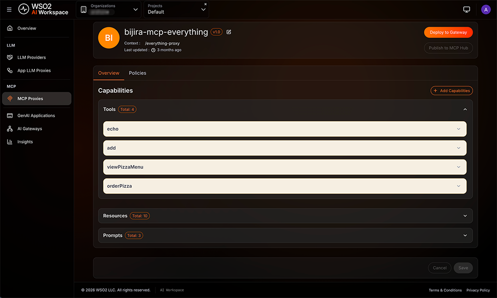Viewport: 497px width, 298px height.
Task: Click the '3 months ago' last updated text
Action: click(169, 50)
